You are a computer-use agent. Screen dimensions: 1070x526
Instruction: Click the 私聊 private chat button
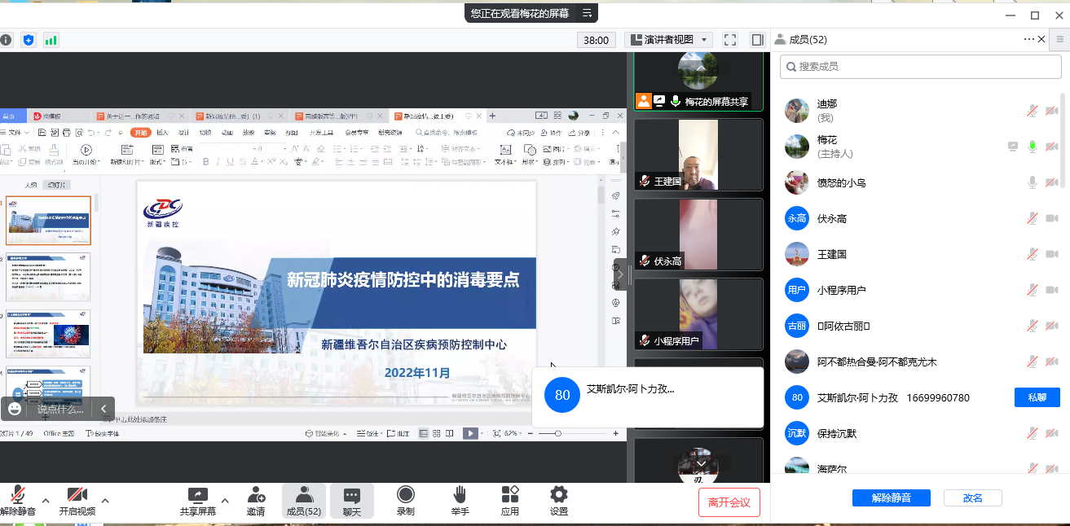point(1037,397)
